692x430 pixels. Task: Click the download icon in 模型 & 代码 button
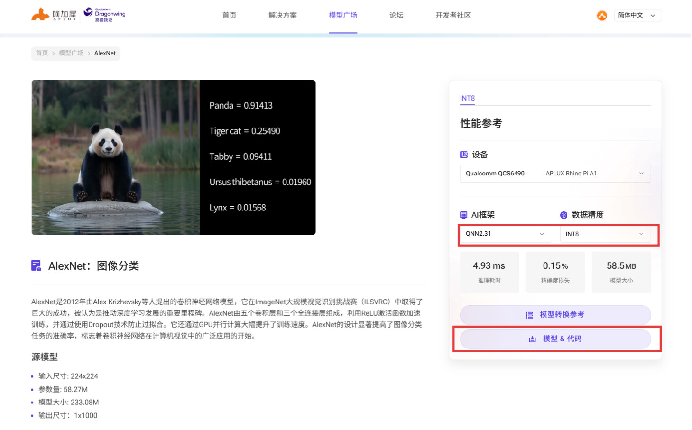point(532,339)
